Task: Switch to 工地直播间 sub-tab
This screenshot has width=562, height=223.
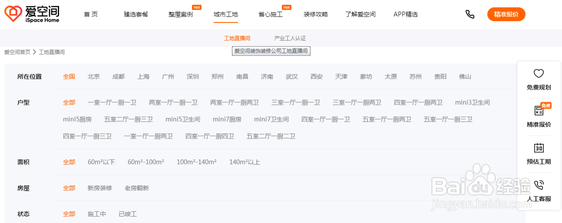Action: pos(237,39)
